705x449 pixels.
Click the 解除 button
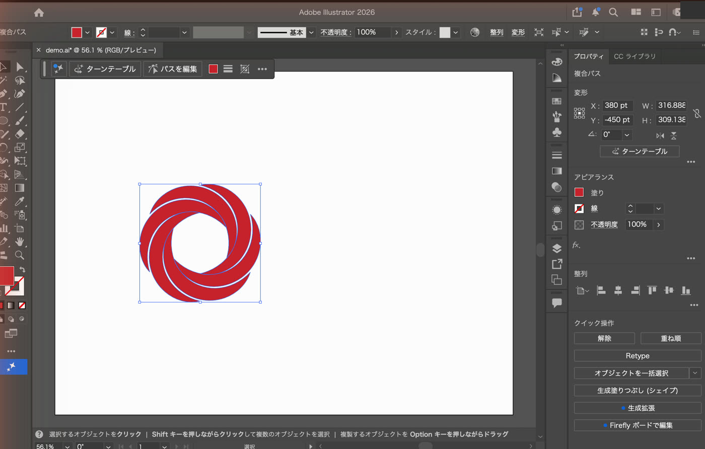click(604, 338)
